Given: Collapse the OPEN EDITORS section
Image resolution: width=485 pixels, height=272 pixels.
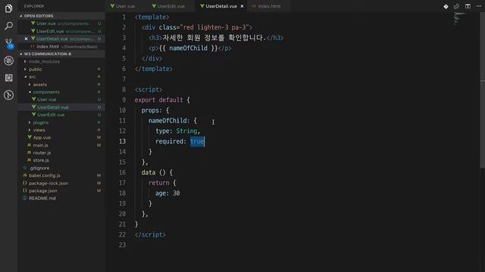Looking at the screenshot, I should [61, 16].
